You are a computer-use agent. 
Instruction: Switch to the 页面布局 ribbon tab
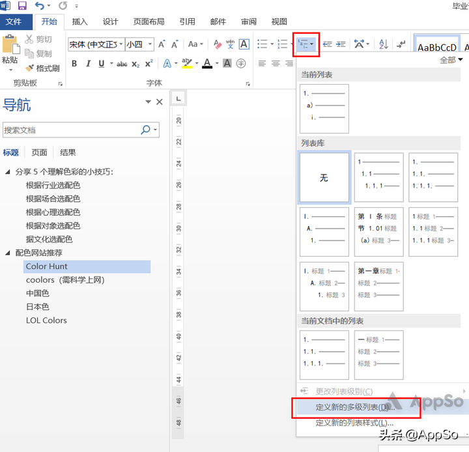(149, 21)
